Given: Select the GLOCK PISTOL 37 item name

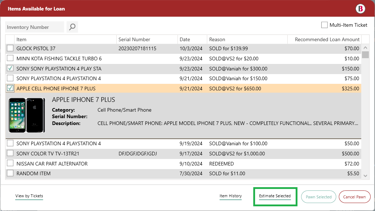Looking at the screenshot, I should click(x=36, y=48).
